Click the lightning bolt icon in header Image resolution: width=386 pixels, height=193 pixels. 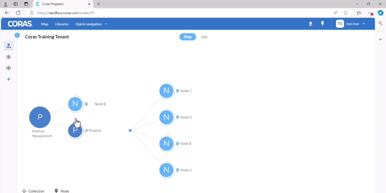322,24
